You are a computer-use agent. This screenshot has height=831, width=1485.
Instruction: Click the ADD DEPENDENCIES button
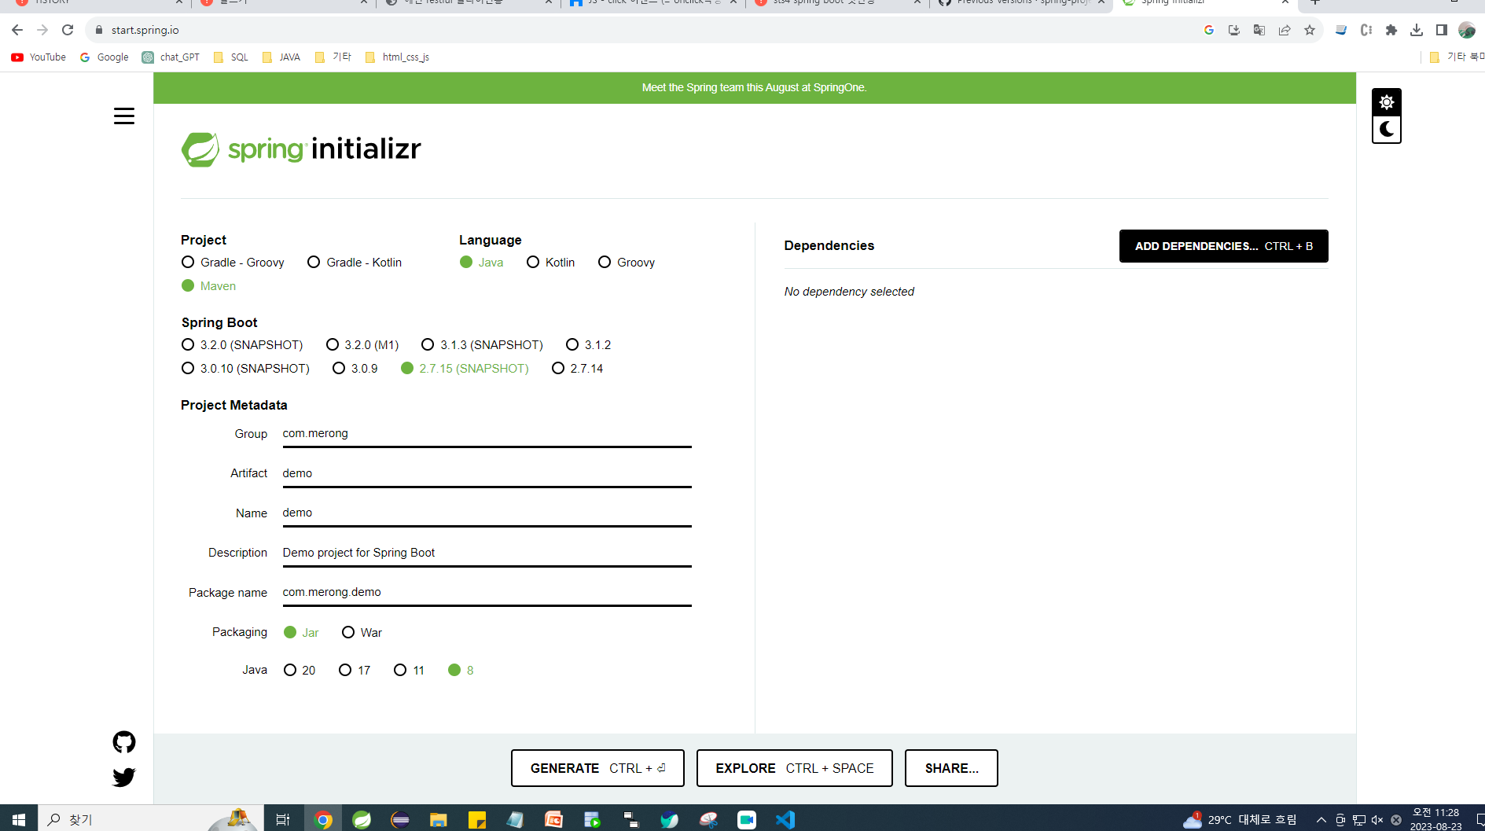point(1223,246)
